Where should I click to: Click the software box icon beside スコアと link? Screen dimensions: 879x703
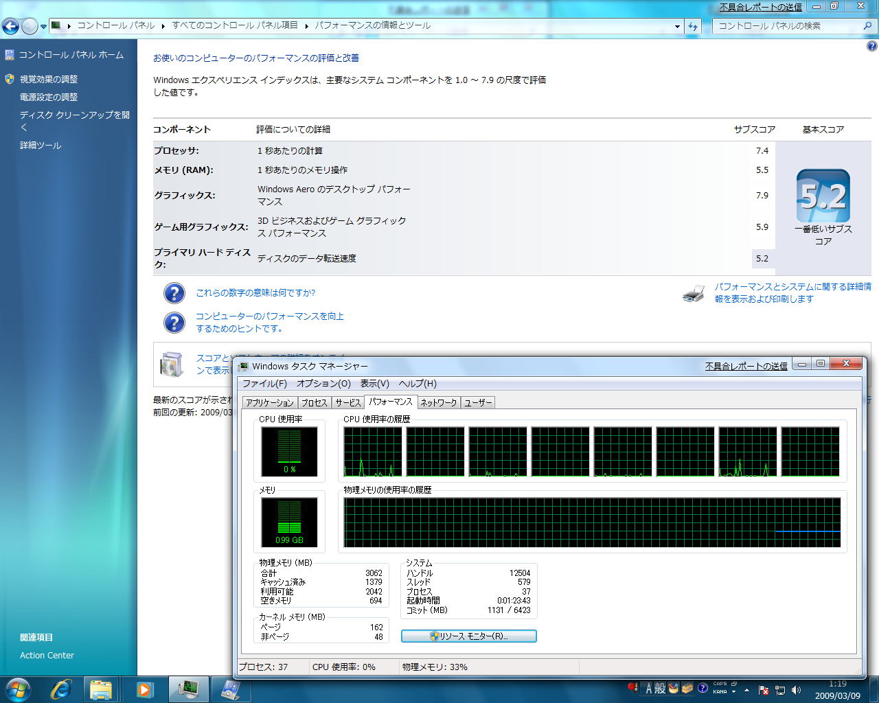[x=171, y=365]
